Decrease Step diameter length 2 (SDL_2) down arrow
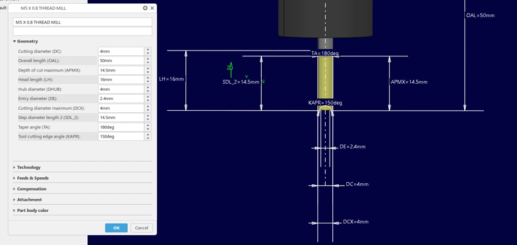The height and width of the screenshot is (245, 517). tap(148, 120)
